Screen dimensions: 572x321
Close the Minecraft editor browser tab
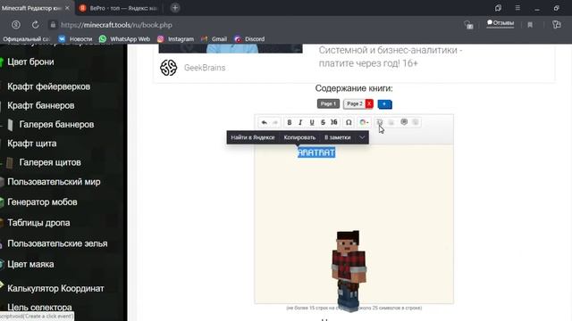pos(67,8)
